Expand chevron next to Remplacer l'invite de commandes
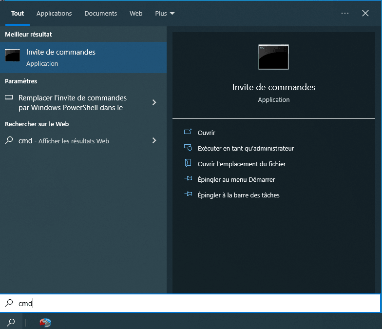Viewport: 382px width, 329px height. click(x=154, y=102)
